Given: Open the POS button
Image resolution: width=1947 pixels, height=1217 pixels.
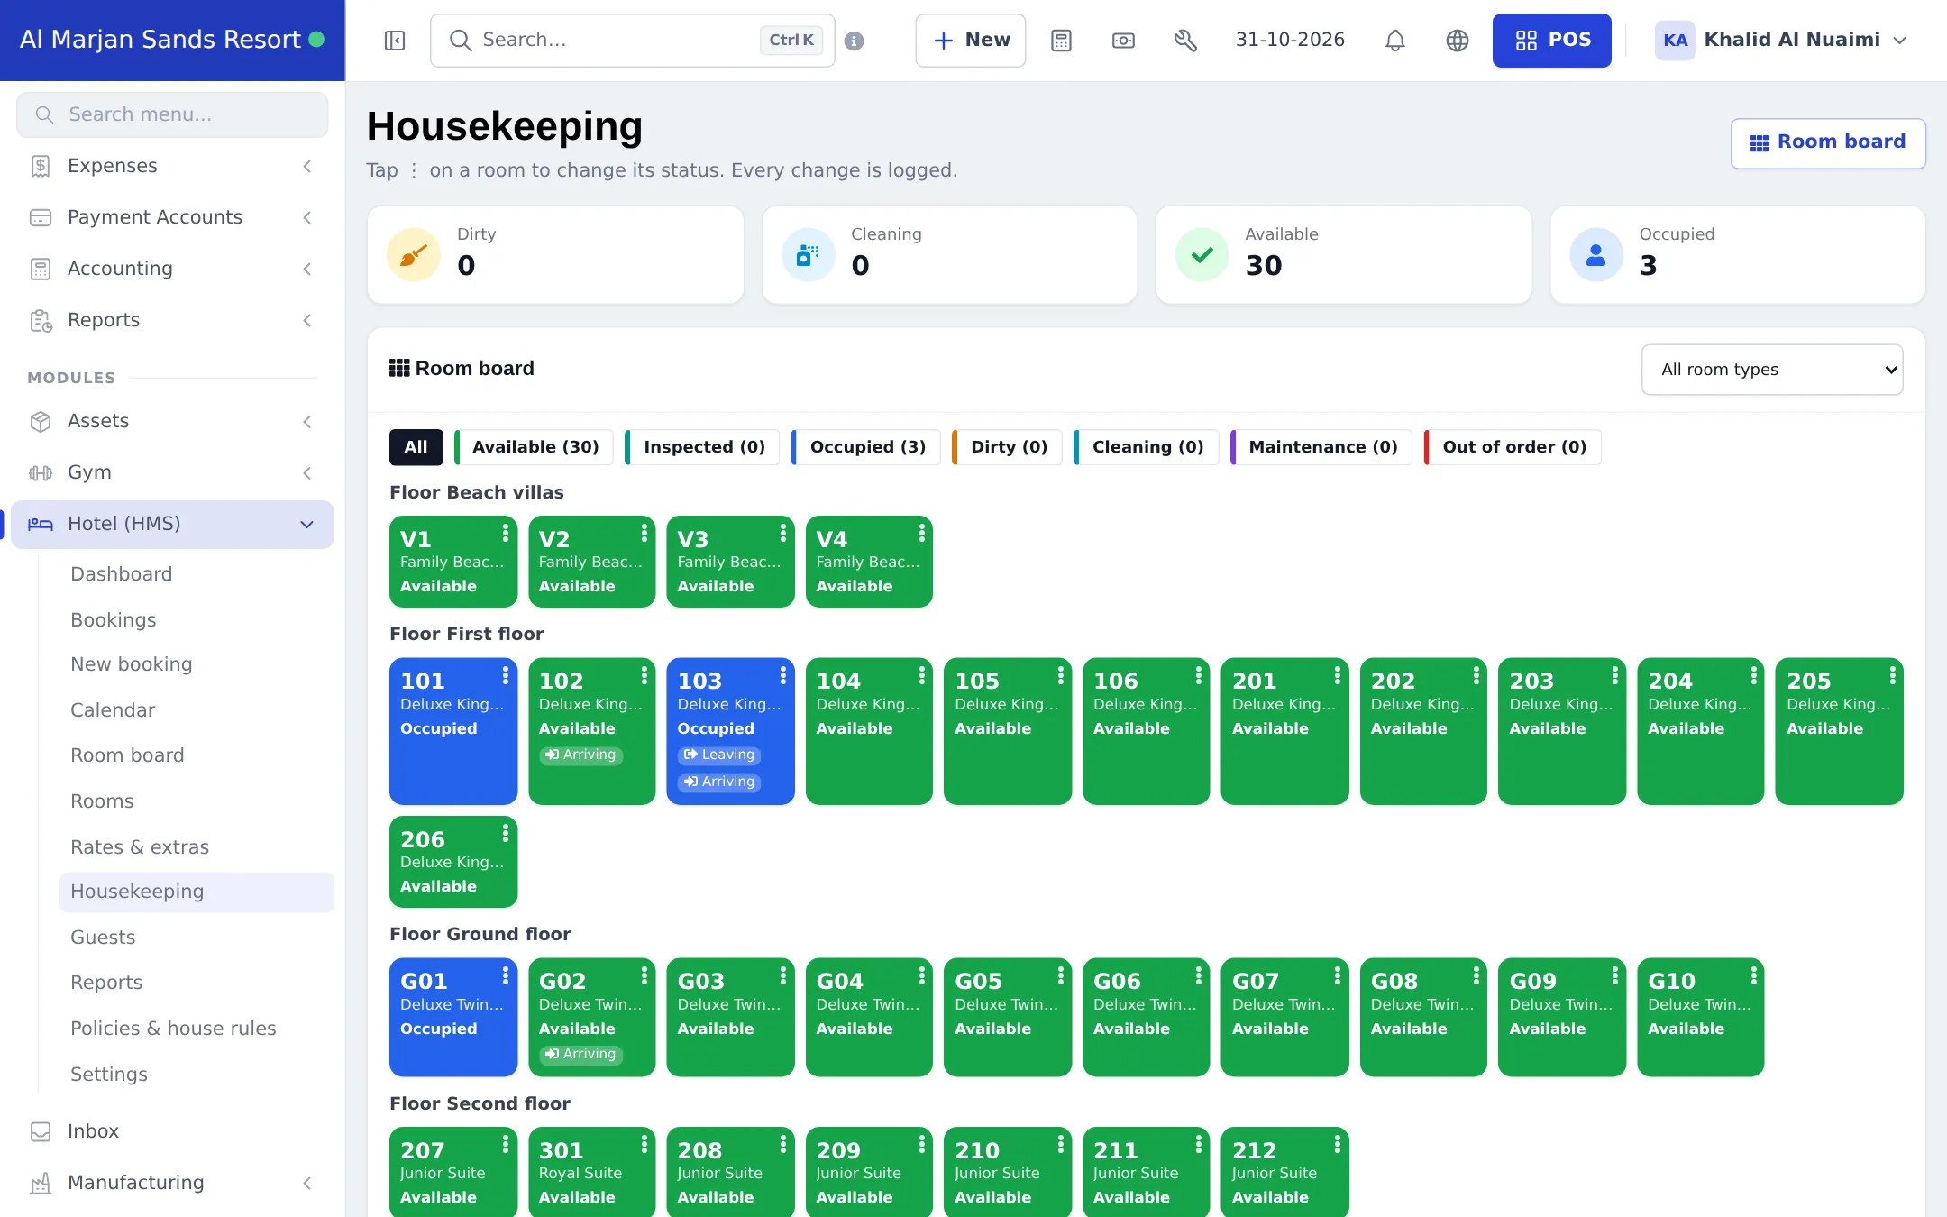Looking at the screenshot, I should pyautogui.click(x=1551, y=41).
